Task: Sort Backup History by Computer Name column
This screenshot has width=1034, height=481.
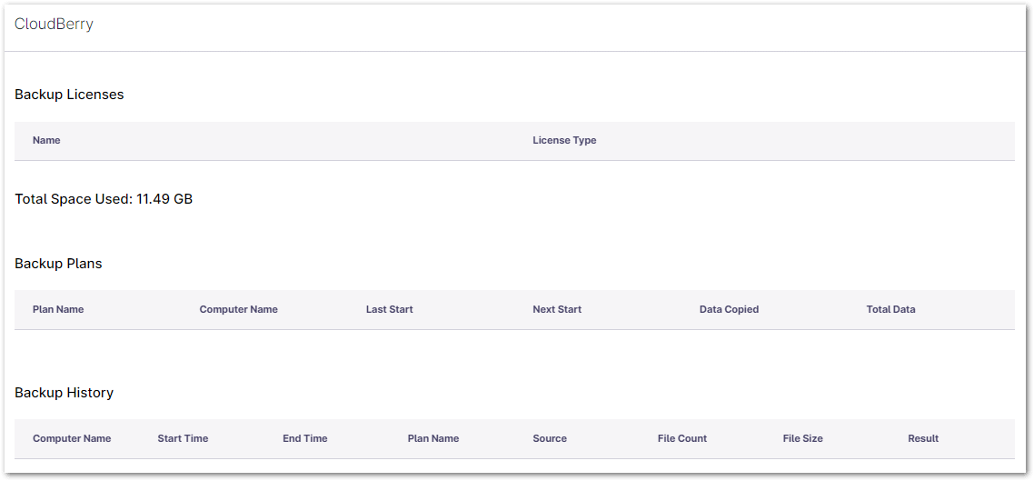Action: click(x=72, y=439)
